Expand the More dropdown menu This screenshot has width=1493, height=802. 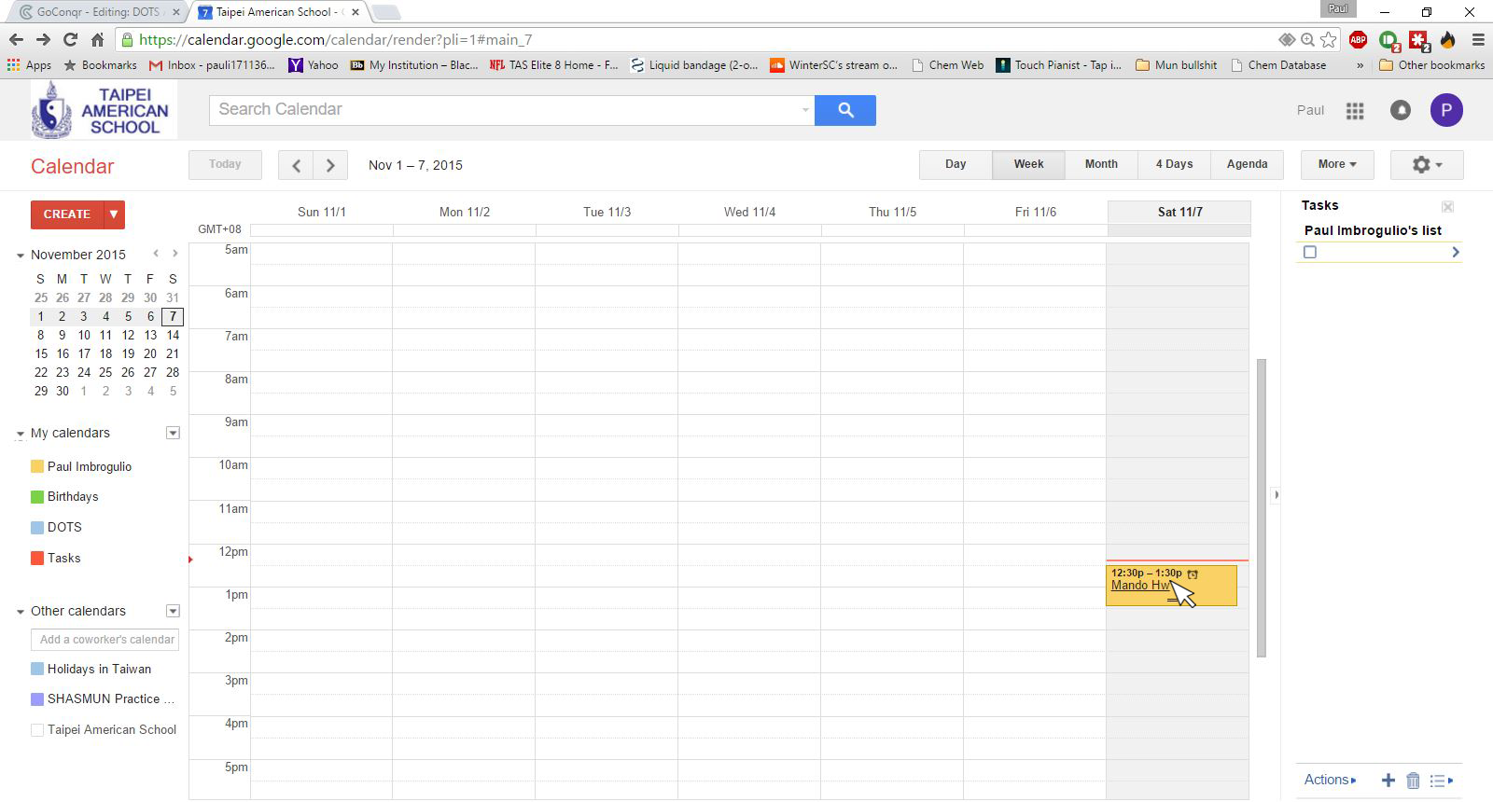click(1336, 164)
